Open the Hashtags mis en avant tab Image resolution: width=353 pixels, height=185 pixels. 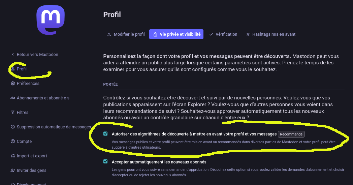(271, 34)
